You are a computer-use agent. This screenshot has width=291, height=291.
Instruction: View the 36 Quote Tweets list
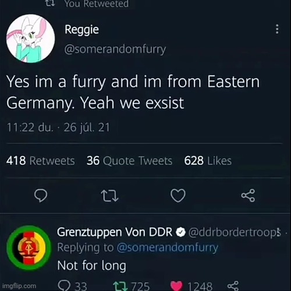[129, 161]
